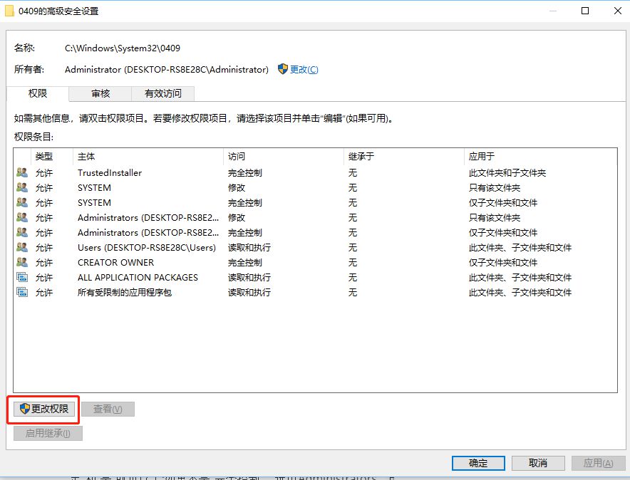Click the folder icon in the title bar

coord(10,11)
